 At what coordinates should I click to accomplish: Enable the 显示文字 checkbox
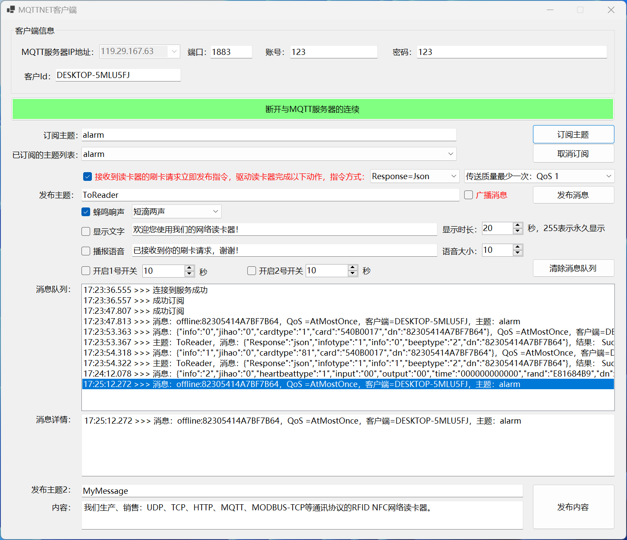(x=86, y=231)
